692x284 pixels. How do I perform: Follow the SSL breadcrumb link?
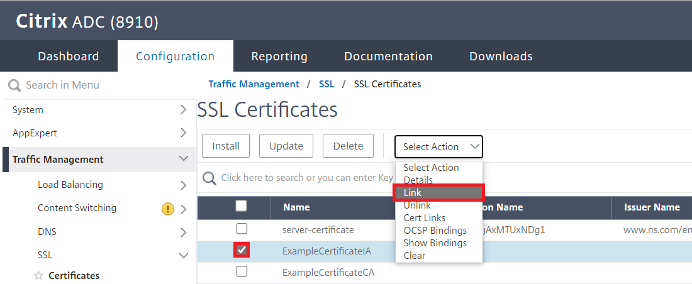click(326, 84)
